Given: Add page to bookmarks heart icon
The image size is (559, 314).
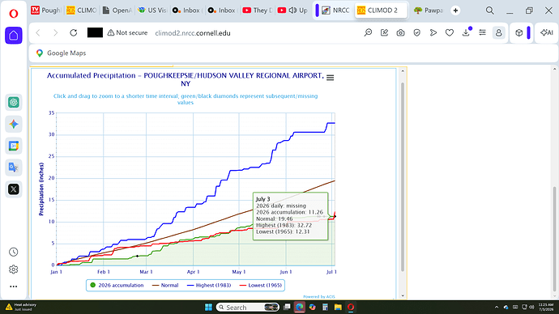Looking at the screenshot, I should [x=450, y=32].
